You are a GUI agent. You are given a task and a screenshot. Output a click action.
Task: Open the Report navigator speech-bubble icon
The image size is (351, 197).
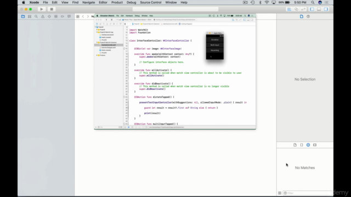[x=69, y=16]
